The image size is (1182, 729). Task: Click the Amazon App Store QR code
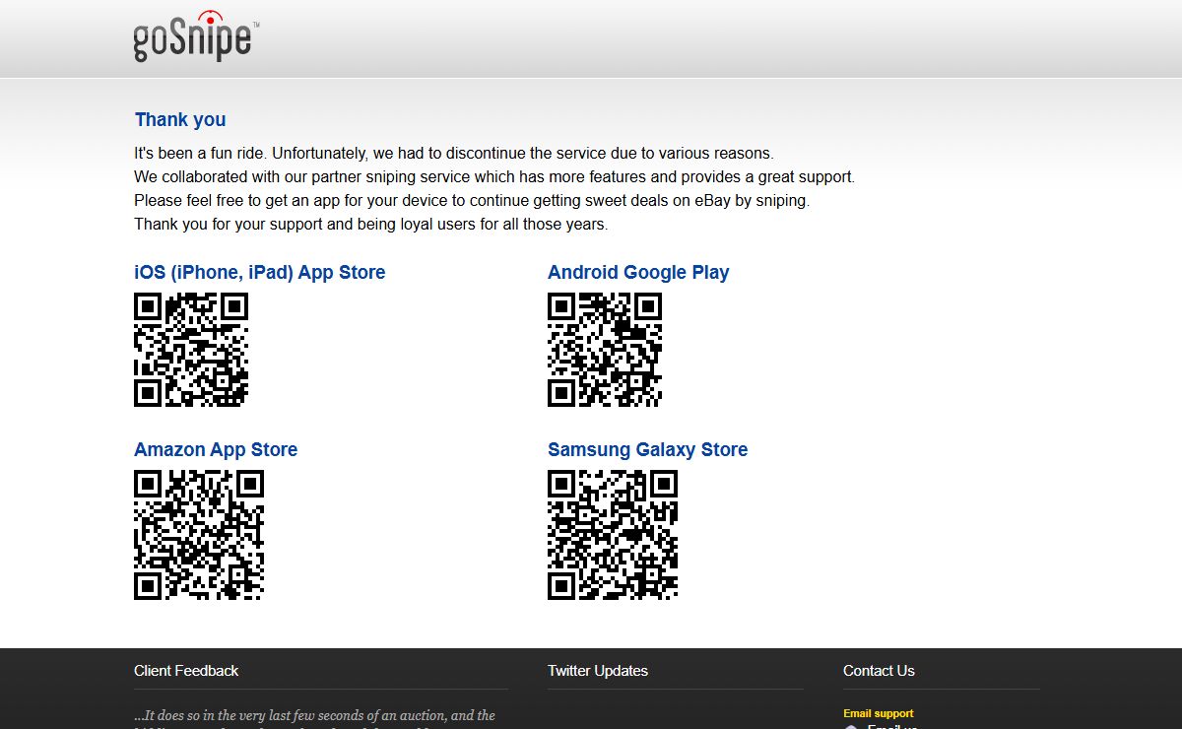[x=199, y=535]
